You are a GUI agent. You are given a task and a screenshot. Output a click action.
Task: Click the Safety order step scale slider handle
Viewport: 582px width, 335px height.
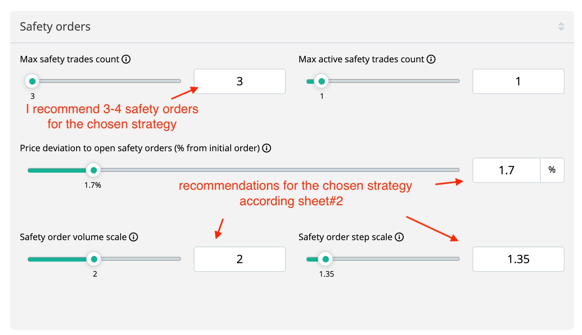(x=326, y=259)
